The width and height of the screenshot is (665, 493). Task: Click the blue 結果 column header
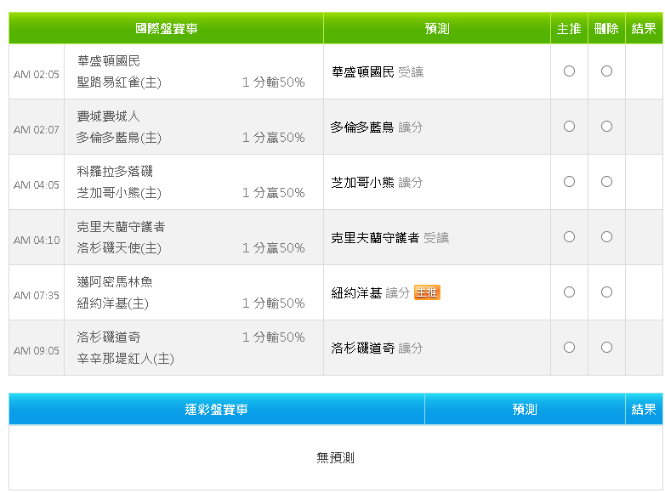click(x=644, y=409)
